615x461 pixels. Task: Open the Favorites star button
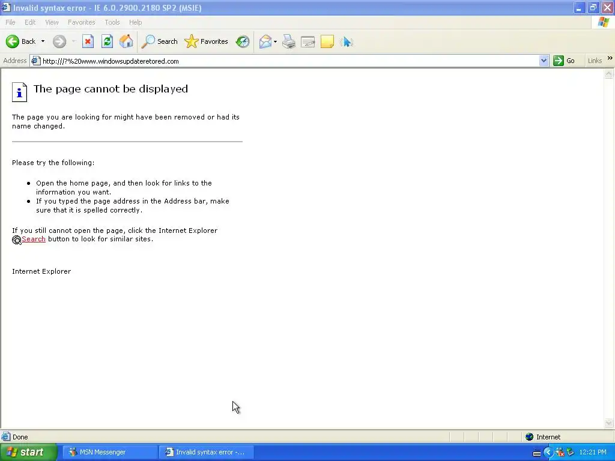click(x=207, y=41)
